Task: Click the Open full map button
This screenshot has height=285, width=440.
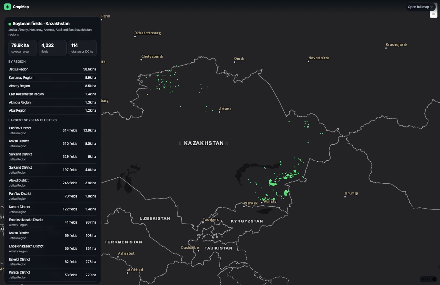Action: [x=420, y=7]
